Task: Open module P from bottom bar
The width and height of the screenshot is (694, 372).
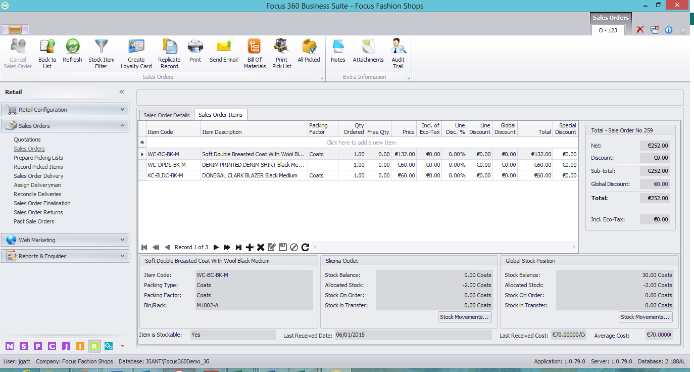Action: click(38, 346)
